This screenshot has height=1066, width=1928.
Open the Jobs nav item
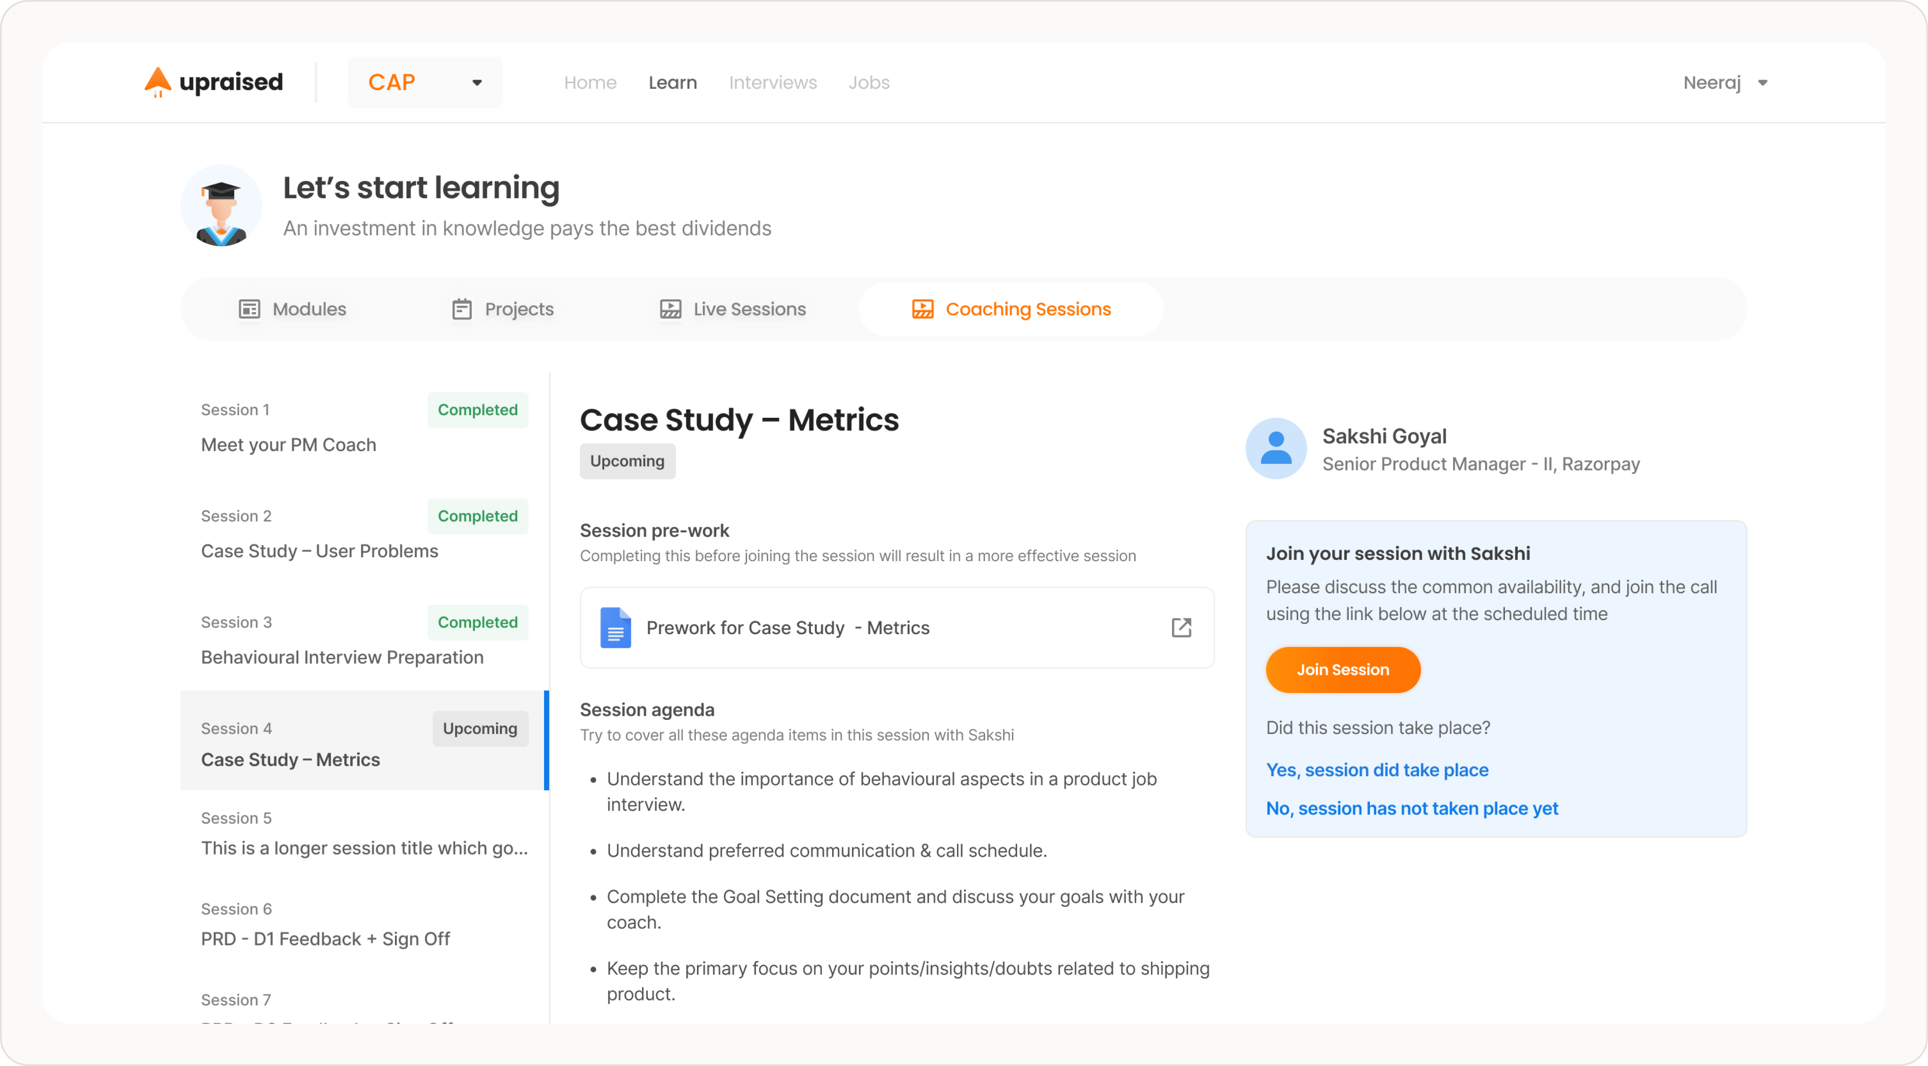click(868, 82)
